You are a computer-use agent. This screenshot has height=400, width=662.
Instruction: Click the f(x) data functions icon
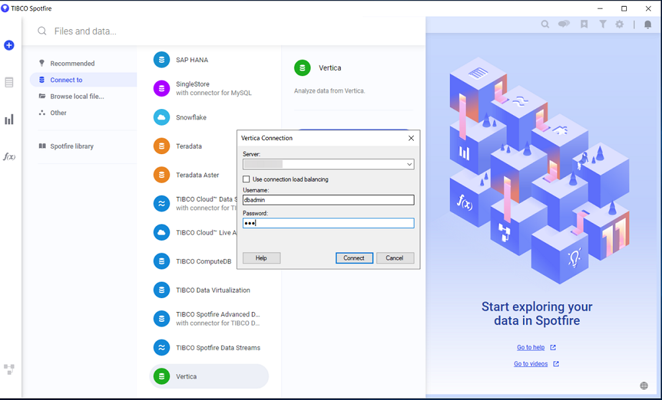9,156
